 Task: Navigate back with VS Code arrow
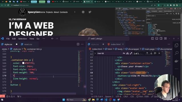[52, 39]
